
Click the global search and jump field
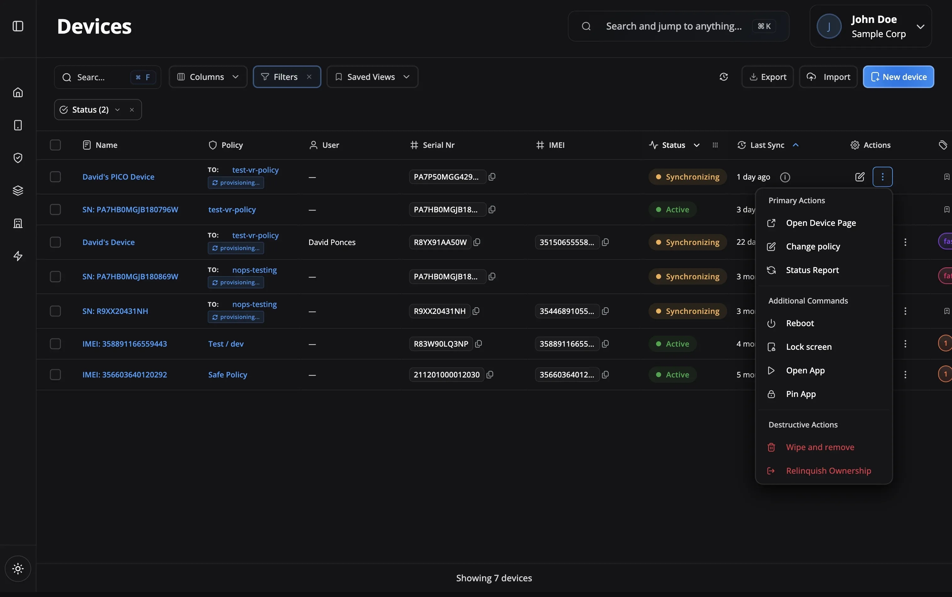tap(673, 26)
